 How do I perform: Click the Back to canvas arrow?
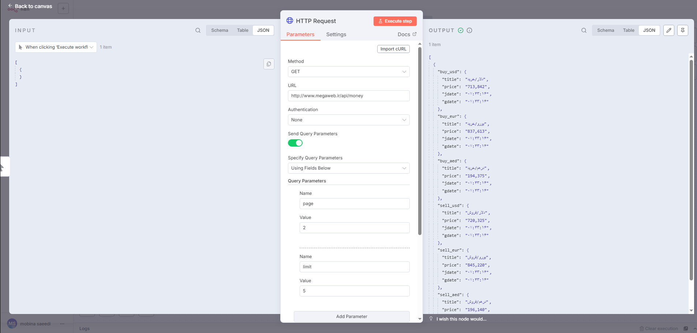pos(10,6)
